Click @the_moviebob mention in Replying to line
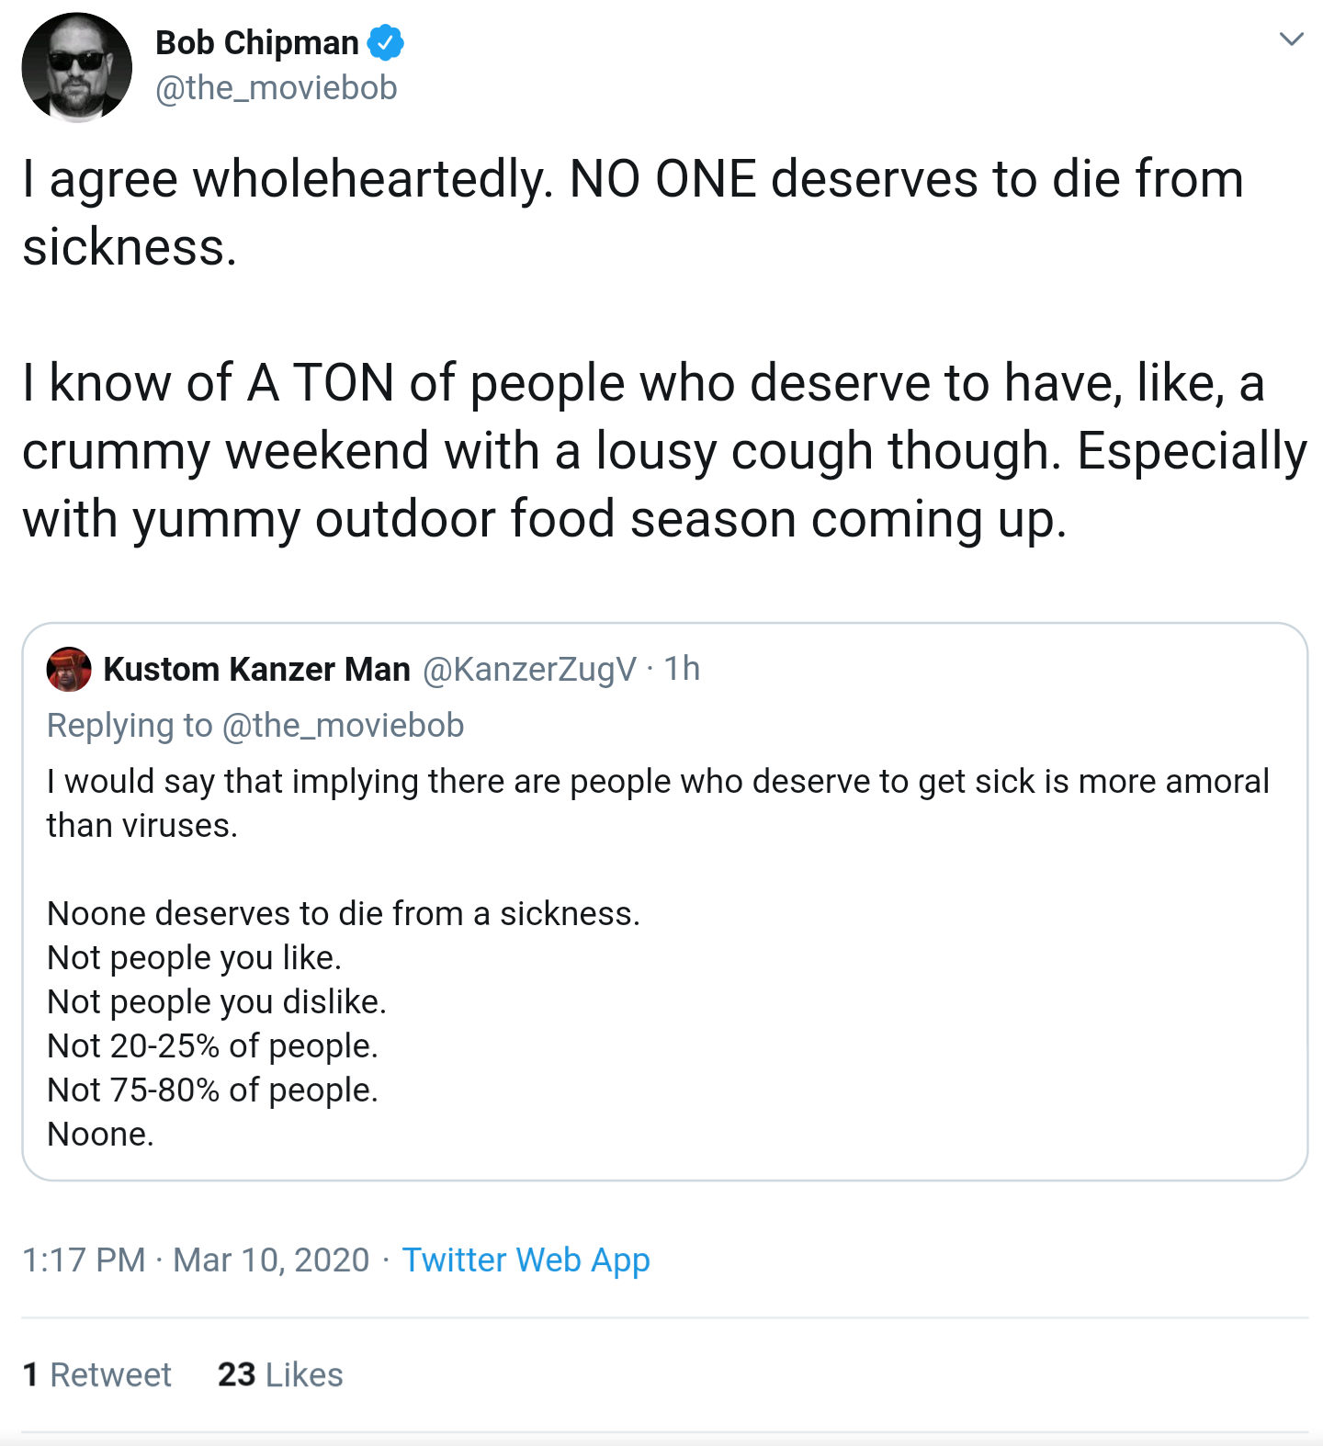 point(343,726)
